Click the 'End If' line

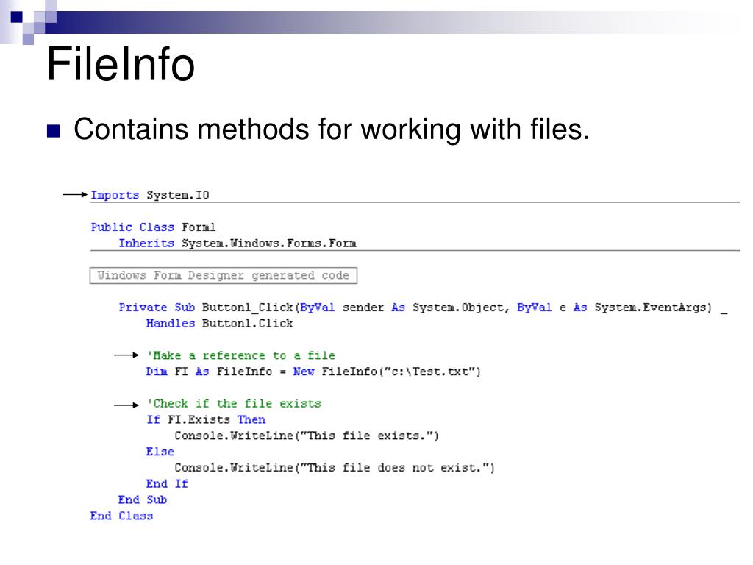[x=167, y=483]
